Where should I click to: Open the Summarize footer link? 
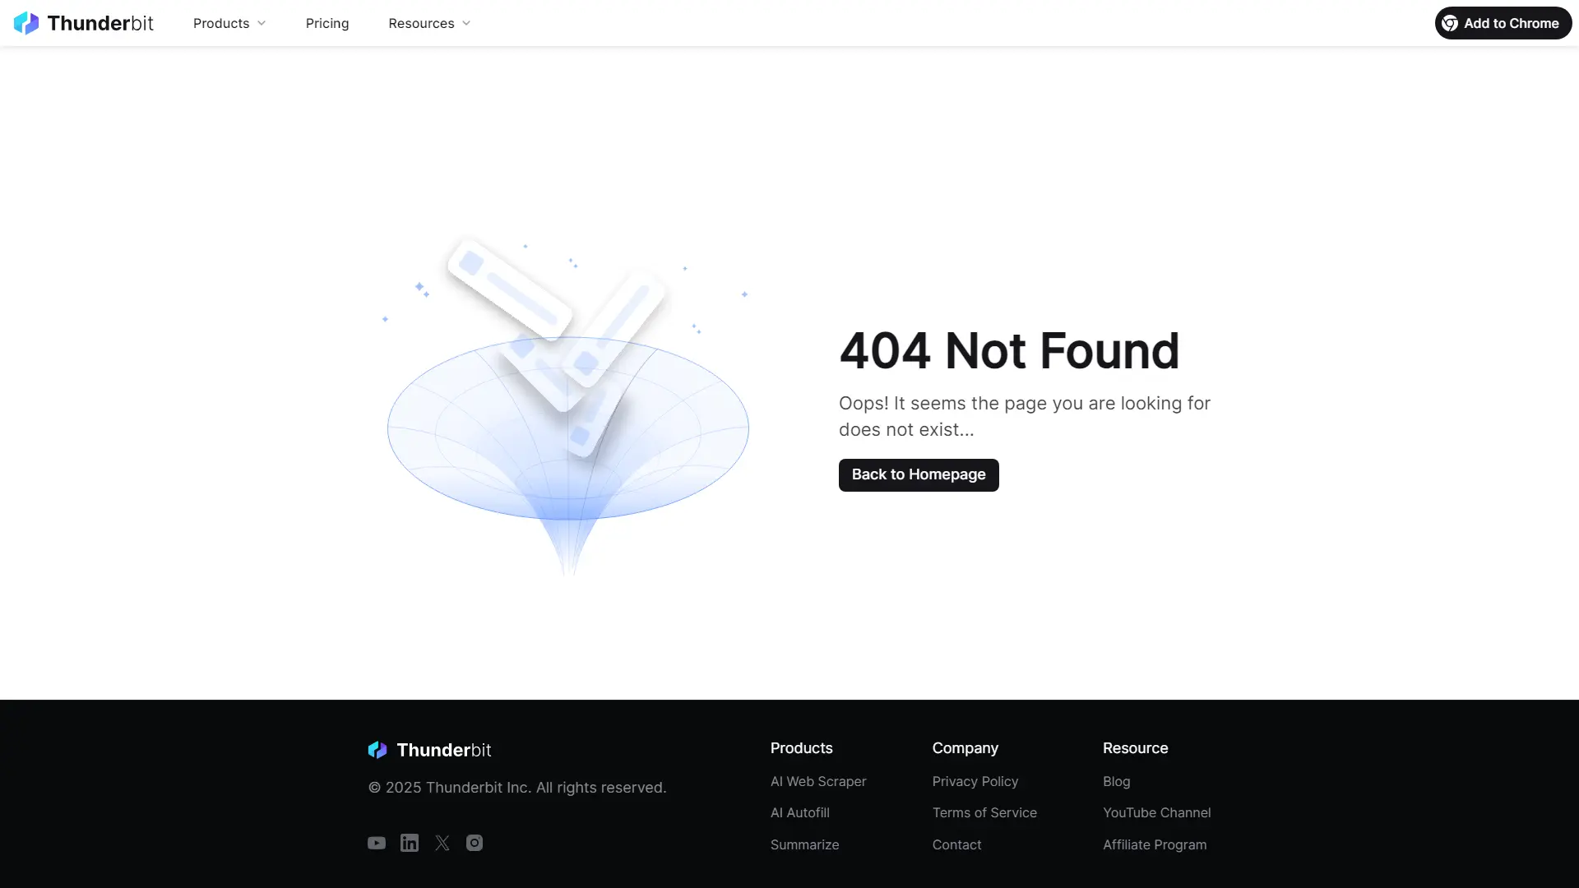pos(805,844)
